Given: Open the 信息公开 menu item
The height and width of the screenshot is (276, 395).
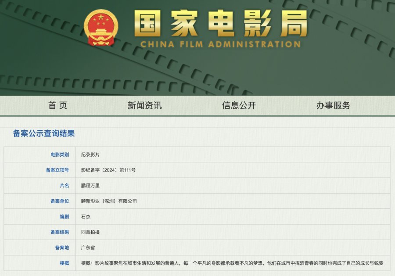Looking at the screenshot, I should [x=239, y=105].
